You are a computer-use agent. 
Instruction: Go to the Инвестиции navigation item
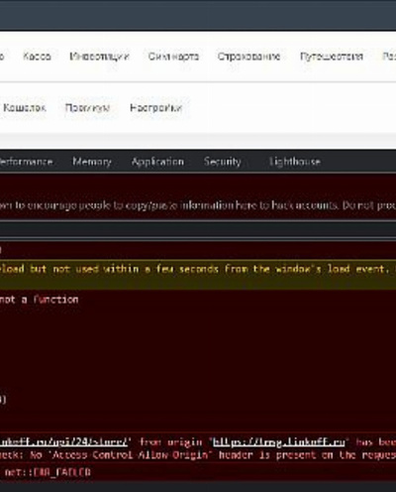pyautogui.click(x=99, y=57)
